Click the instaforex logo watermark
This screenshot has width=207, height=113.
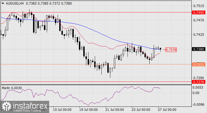[x=25, y=106]
